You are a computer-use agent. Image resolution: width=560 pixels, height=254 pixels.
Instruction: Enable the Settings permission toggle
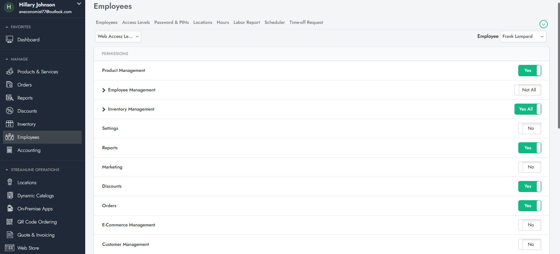(x=529, y=128)
